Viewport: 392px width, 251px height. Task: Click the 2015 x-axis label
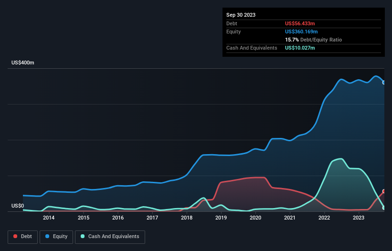click(x=84, y=218)
